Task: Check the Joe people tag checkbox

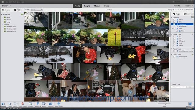Action: [174, 37]
